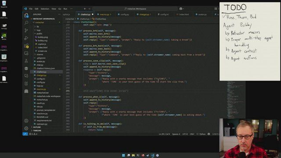
Task: Open the Recycle Bin desktop icon
Action: tap(4, 4)
